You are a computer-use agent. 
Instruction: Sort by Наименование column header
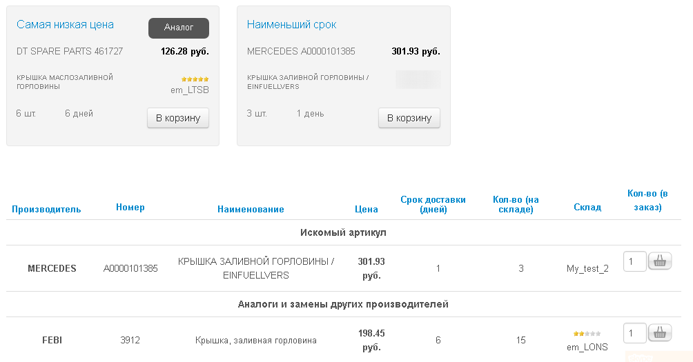(251, 209)
